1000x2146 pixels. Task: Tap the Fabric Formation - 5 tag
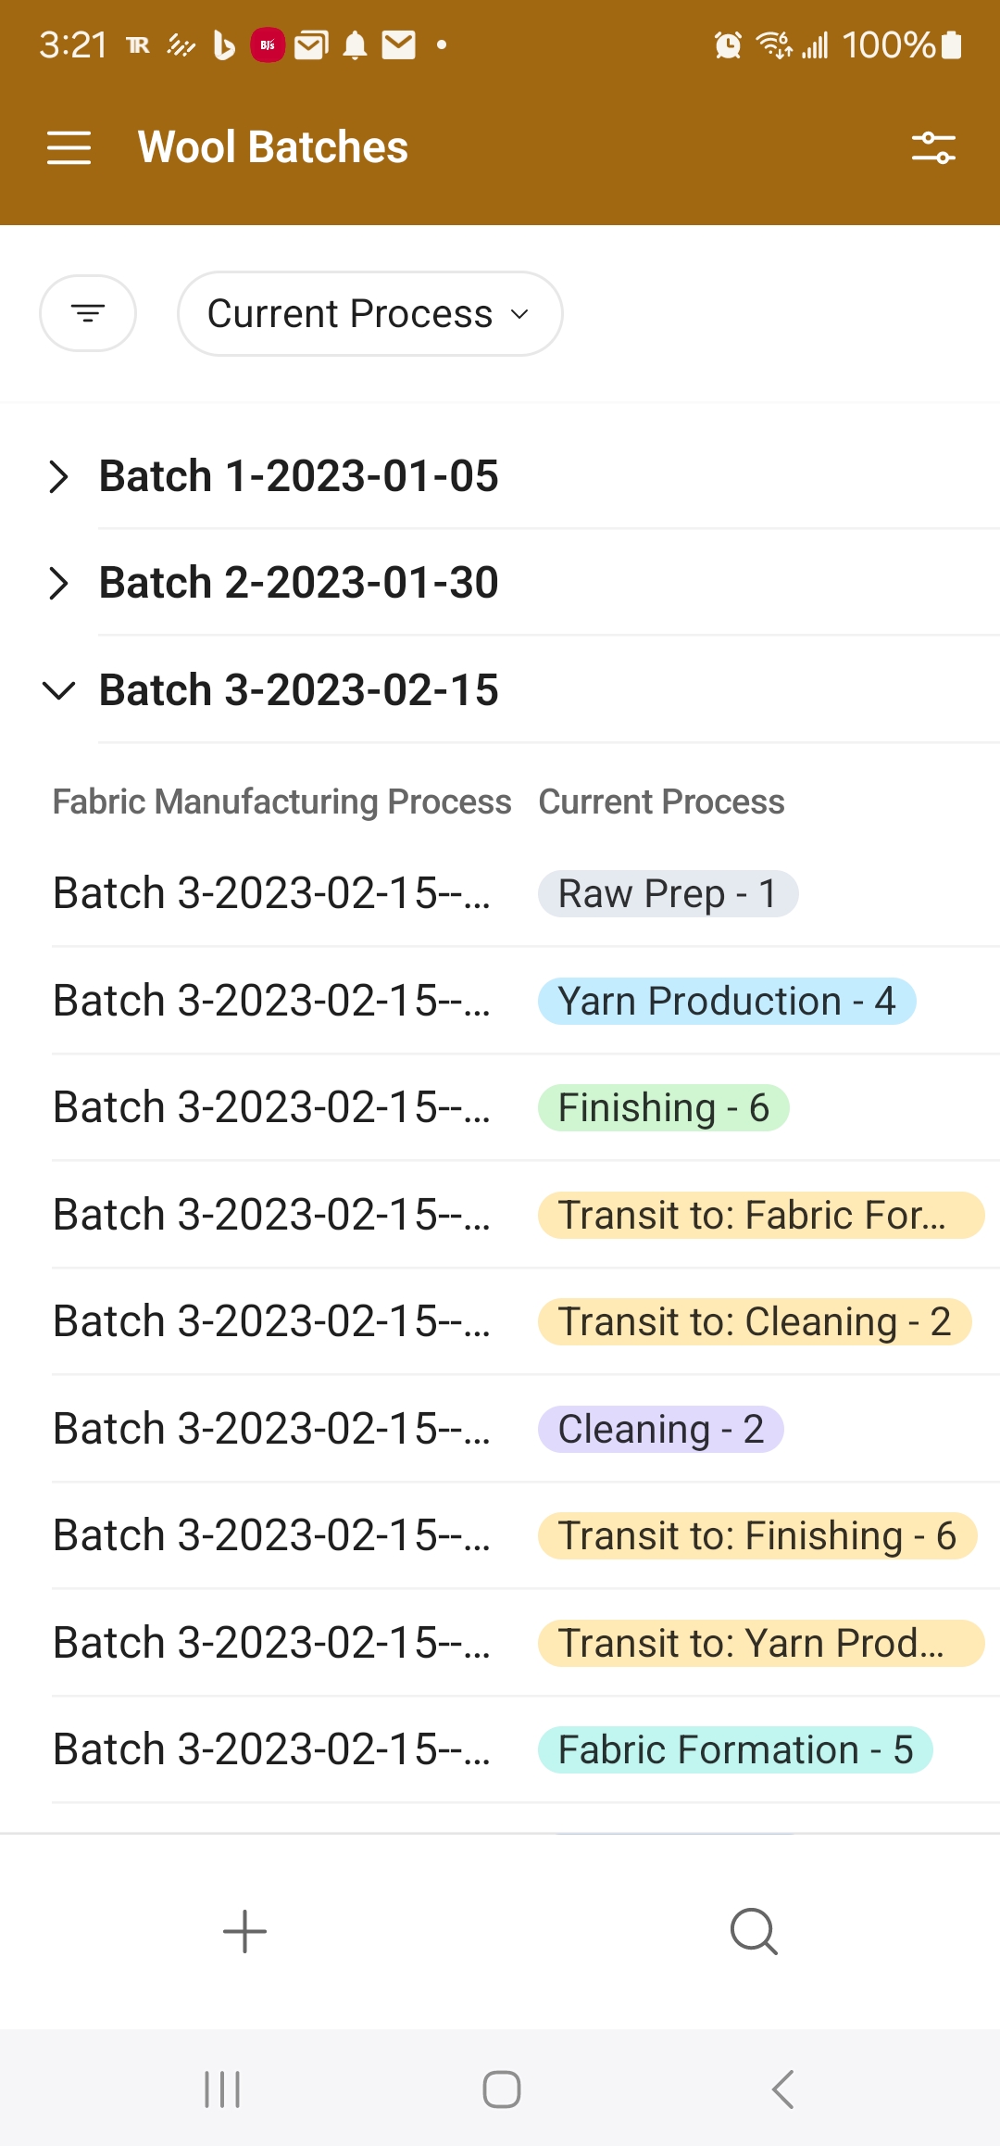[x=734, y=1750]
